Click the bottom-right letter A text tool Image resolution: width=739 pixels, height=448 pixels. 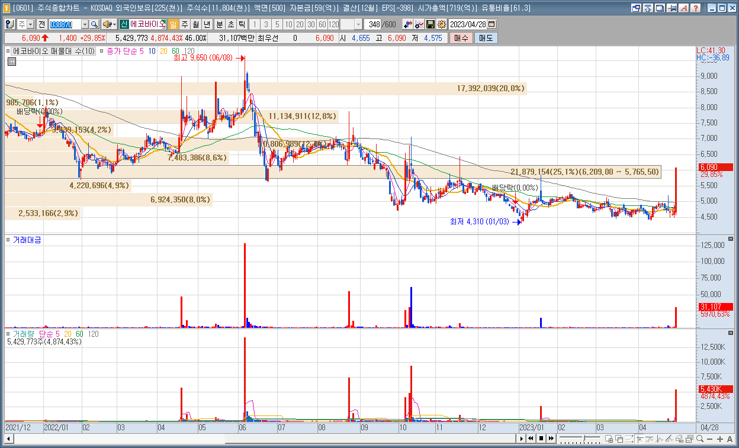coord(730,439)
